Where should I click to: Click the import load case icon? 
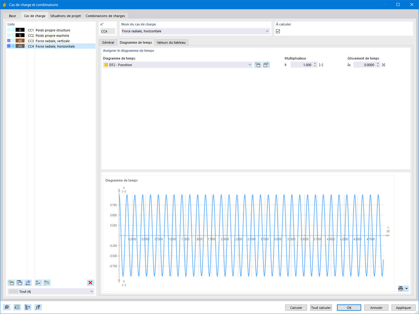pyautogui.click(x=28, y=283)
